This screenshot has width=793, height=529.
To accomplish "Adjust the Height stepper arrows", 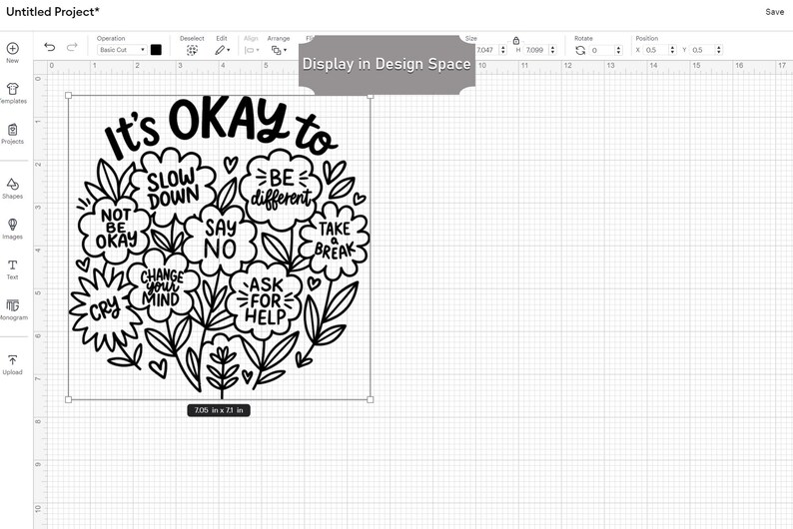I will (x=552, y=50).
